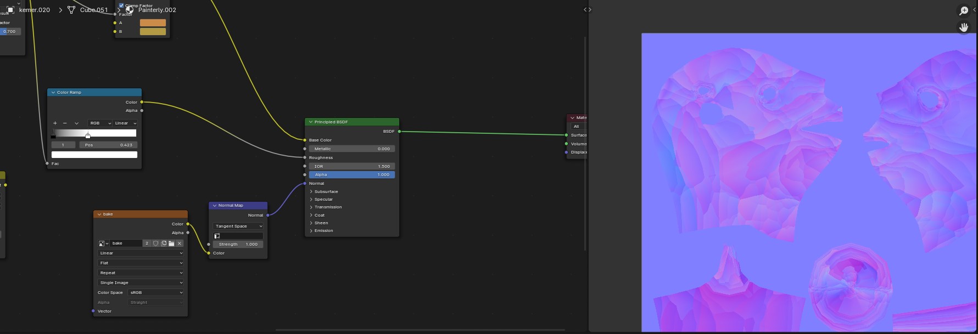Open the Mix node color A swatch
The width and height of the screenshot is (978, 334).
click(x=153, y=22)
